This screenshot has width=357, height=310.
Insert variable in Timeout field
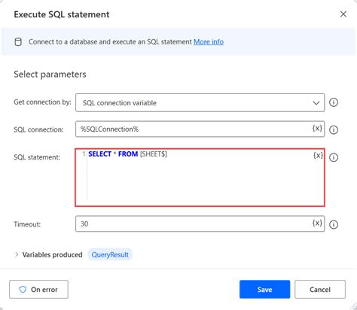(317, 223)
